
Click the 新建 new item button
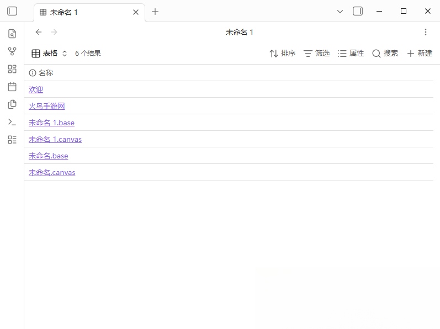[x=420, y=54]
